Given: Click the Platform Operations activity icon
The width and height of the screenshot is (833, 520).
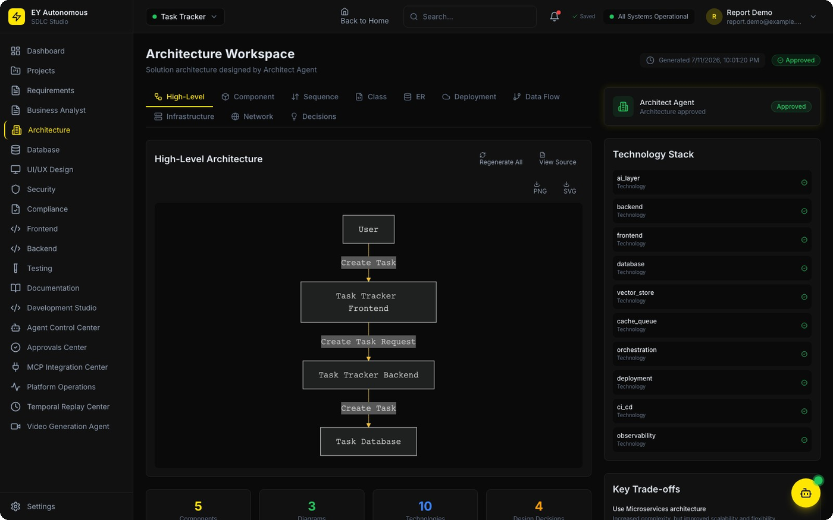Looking at the screenshot, I should (x=15, y=387).
